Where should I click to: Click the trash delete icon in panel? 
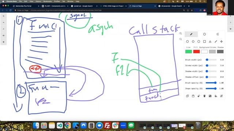coord(204,96)
